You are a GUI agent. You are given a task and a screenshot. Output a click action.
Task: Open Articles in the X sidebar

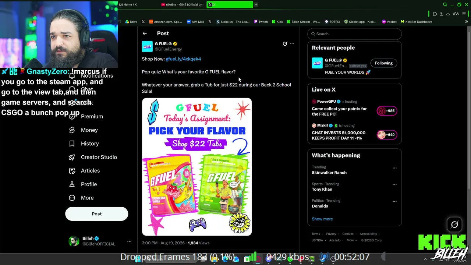pyautogui.click(x=84, y=171)
